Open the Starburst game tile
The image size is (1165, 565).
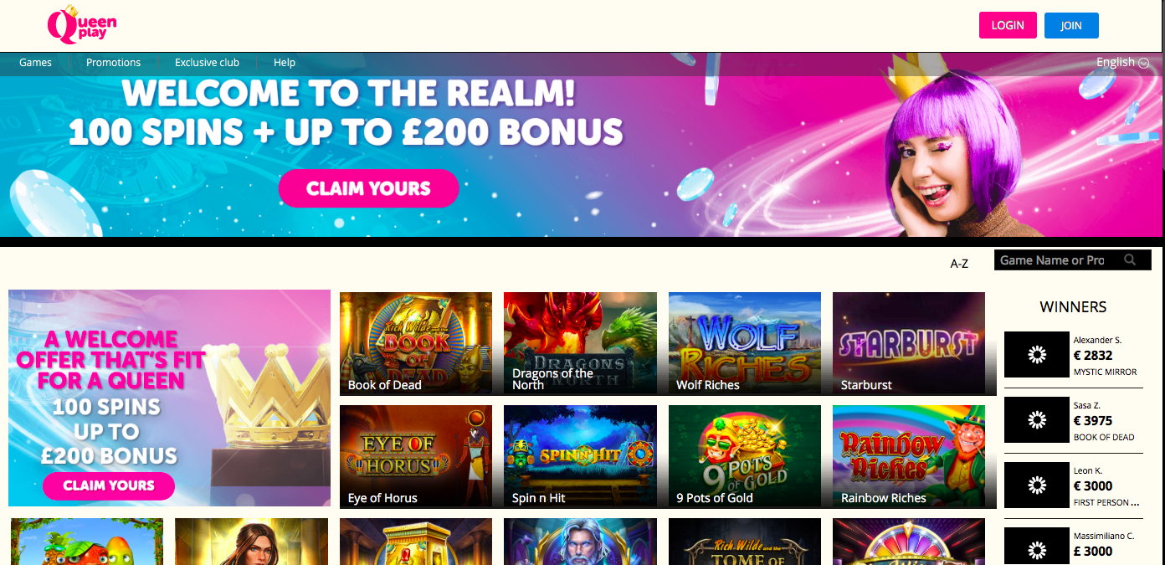(x=909, y=343)
